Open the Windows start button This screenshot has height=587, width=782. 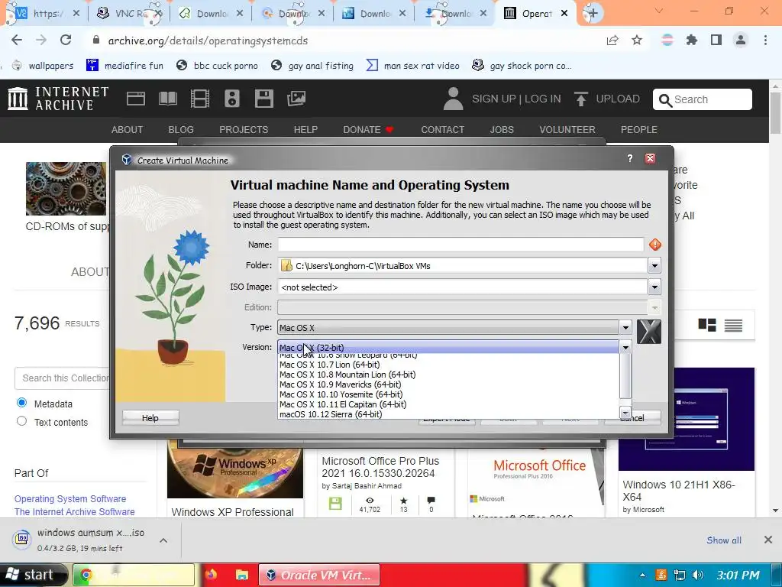[33, 575]
